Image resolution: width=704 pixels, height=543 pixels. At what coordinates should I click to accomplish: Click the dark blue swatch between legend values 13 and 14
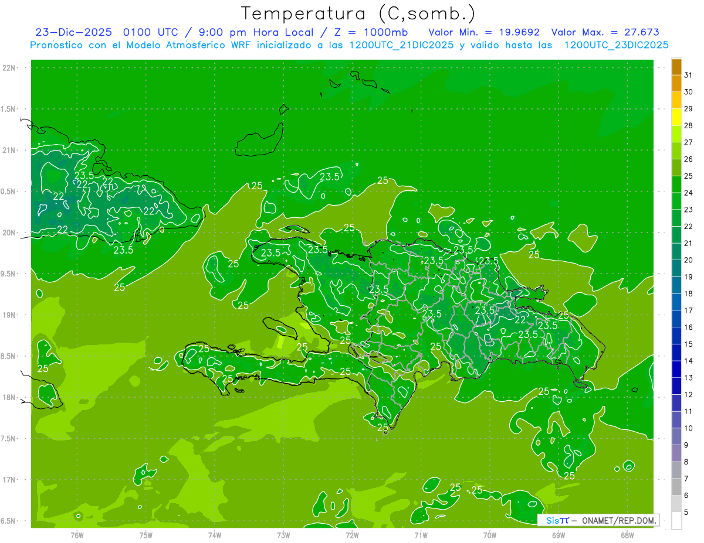coord(676,369)
